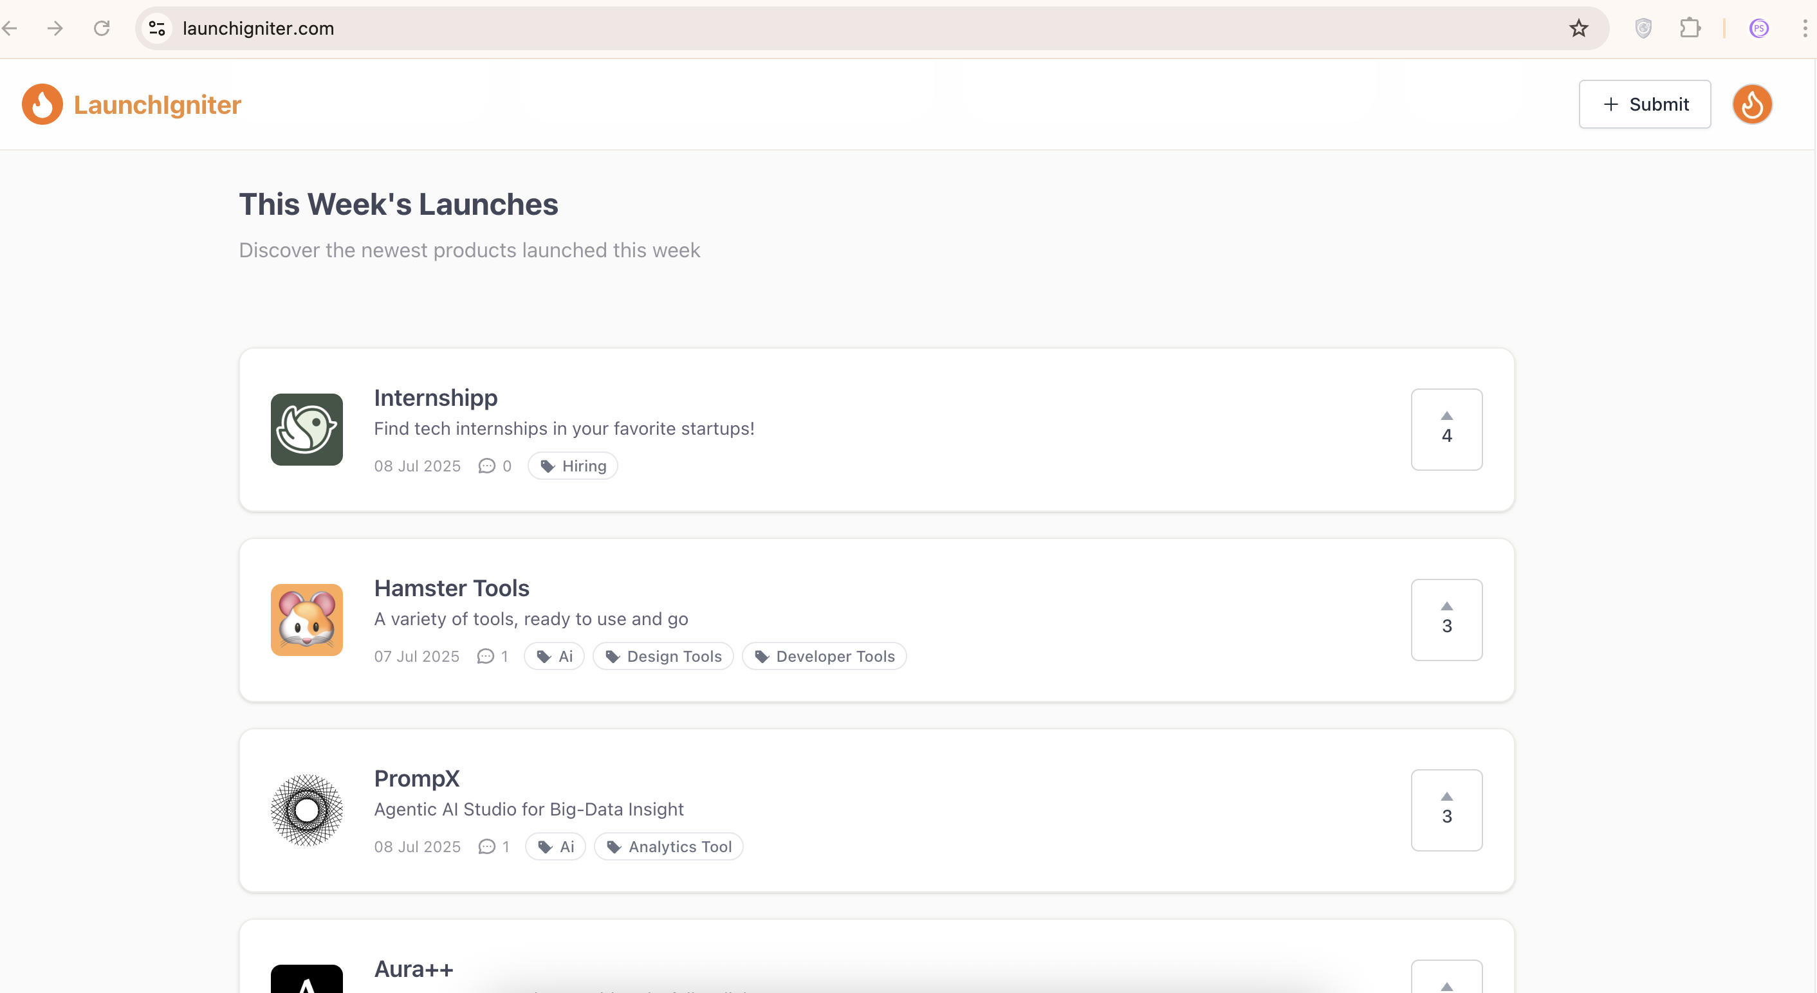The width and height of the screenshot is (1817, 993).
Task: Open the Extensions puzzle icon
Action: point(1690,28)
